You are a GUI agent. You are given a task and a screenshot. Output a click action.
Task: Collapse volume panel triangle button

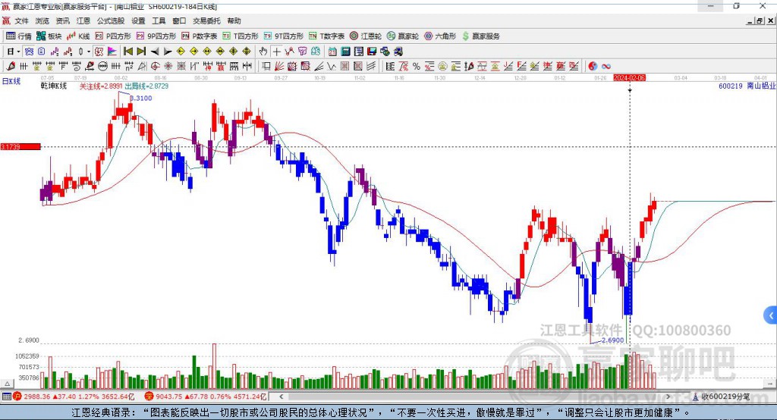7,384
